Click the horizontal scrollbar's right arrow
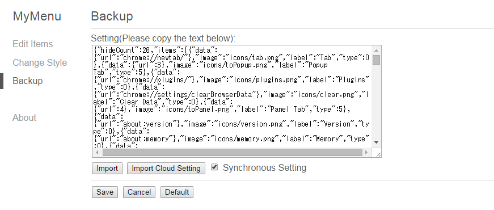This screenshot has height=210, width=494. coord(366,153)
